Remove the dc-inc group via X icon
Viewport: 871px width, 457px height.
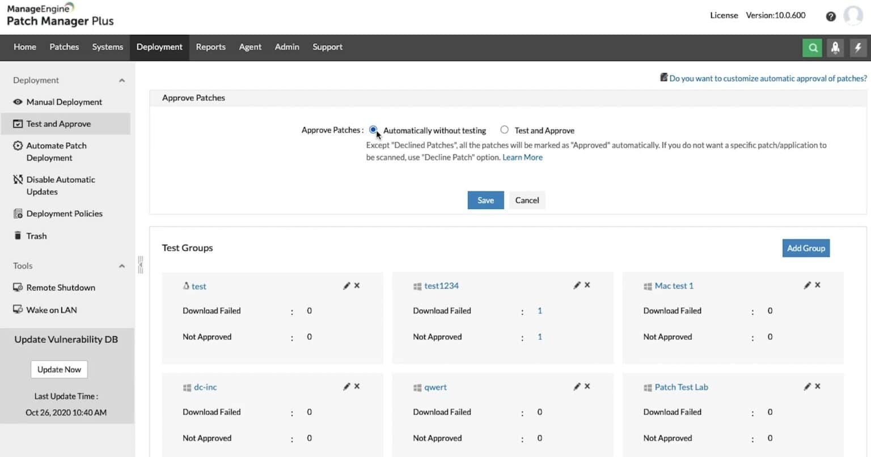(x=357, y=386)
